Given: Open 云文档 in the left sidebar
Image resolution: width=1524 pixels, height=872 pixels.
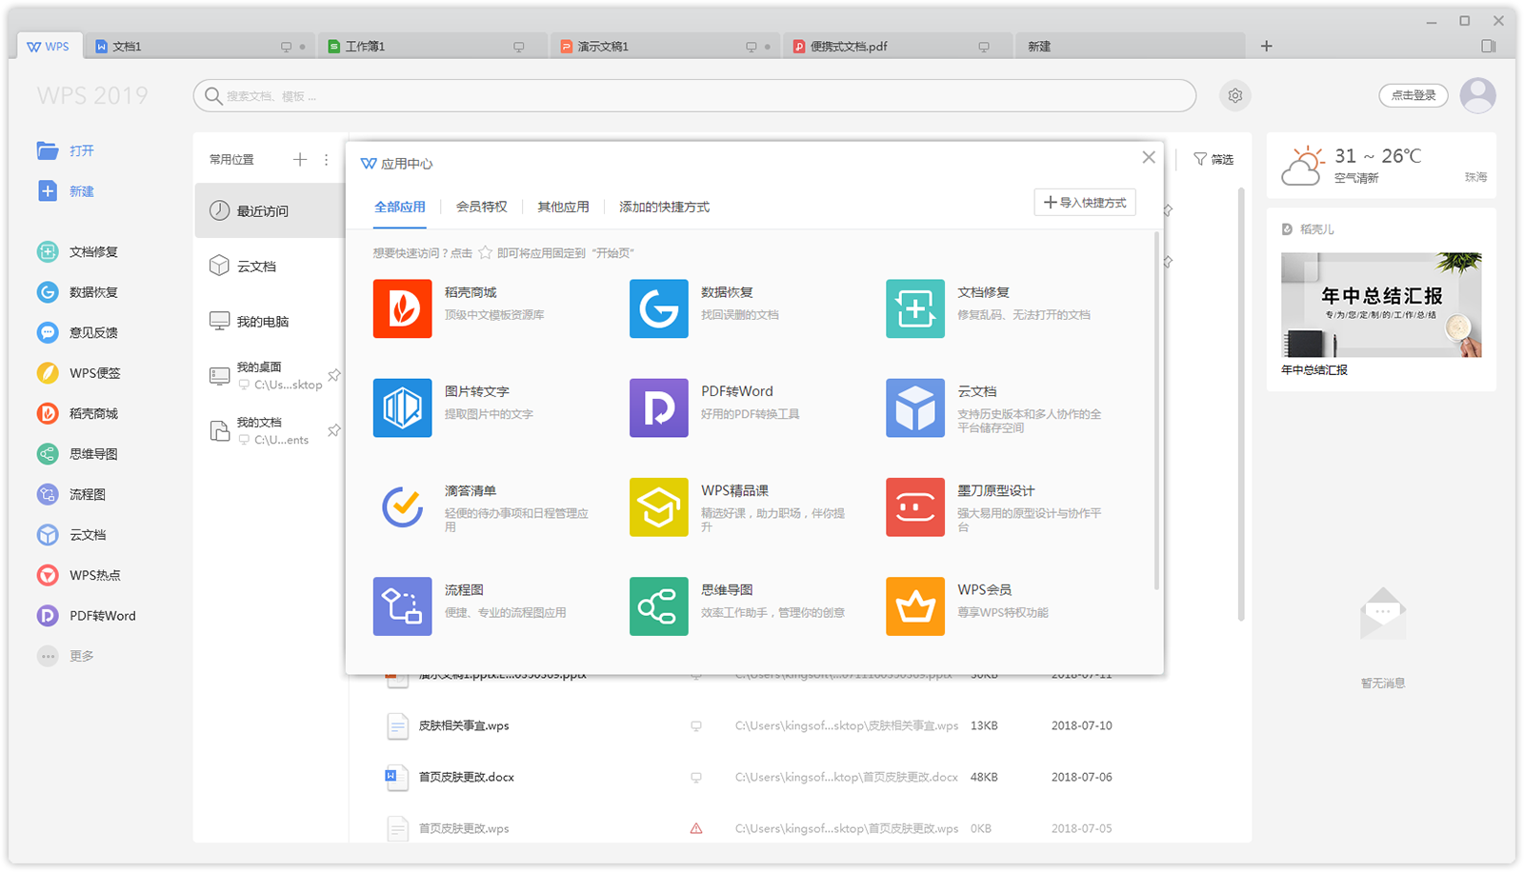Looking at the screenshot, I should coord(71,535).
